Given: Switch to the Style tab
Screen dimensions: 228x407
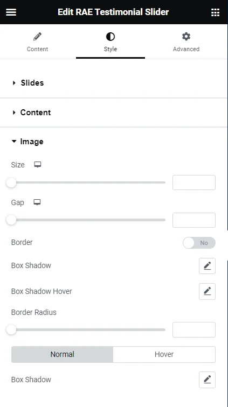Looking at the screenshot, I should [110, 42].
